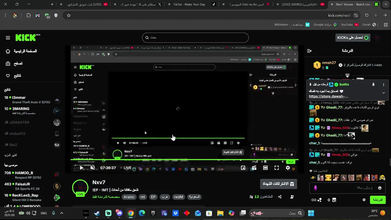Expand the gifter leaderboard chevron
The height and width of the screenshot is (220, 391).
(x=347, y=75)
